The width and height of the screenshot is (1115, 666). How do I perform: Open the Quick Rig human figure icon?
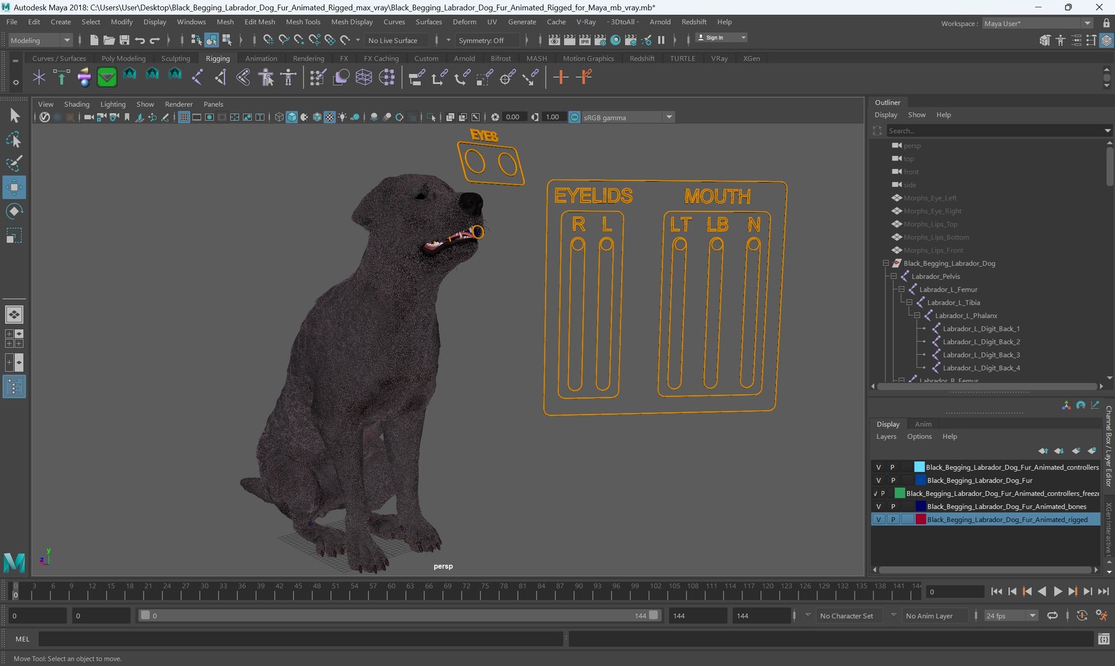[x=266, y=77]
